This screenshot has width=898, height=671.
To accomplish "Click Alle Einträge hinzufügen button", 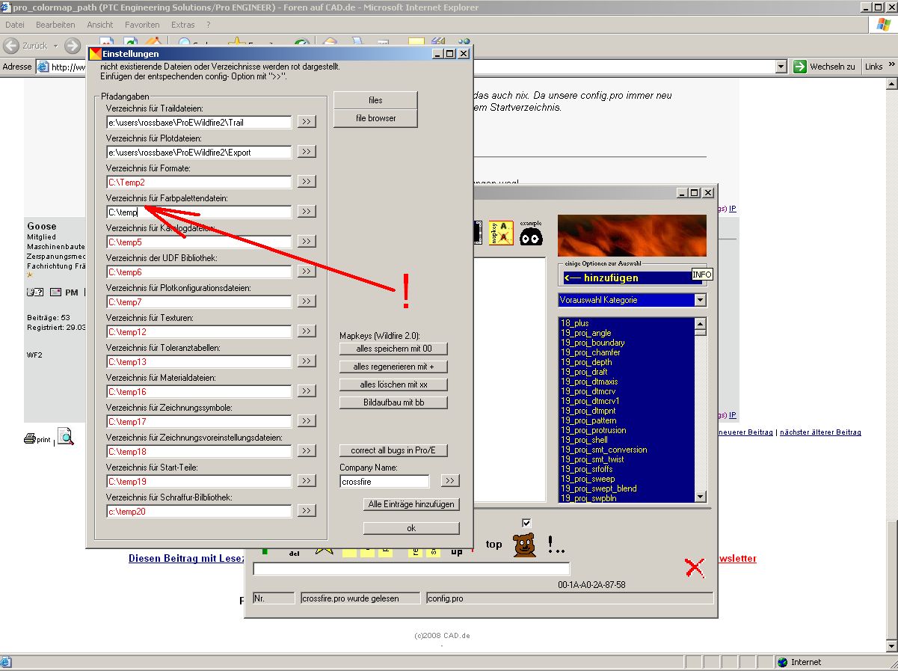I will coord(411,504).
